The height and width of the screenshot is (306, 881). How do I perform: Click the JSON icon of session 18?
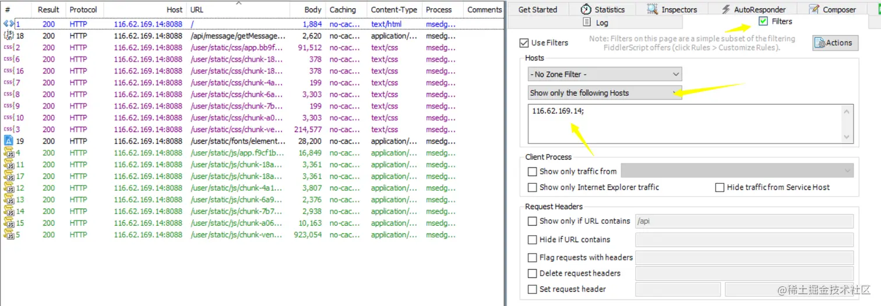click(x=8, y=36)
